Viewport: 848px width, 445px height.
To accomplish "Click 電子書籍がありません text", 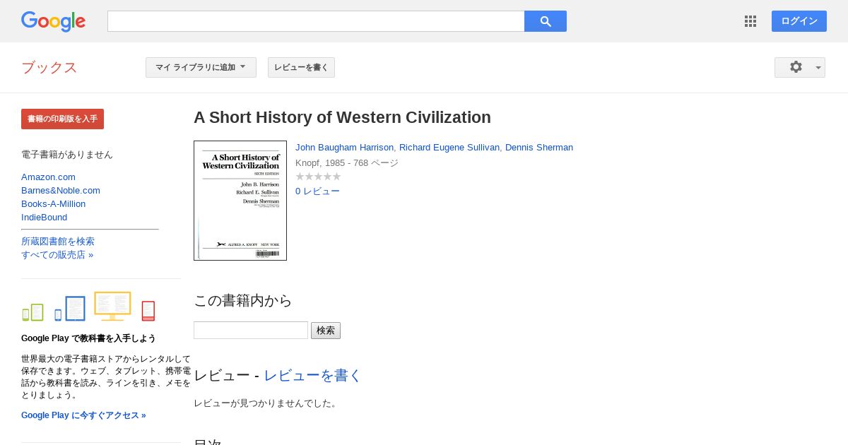I will [x=67, y=154].
